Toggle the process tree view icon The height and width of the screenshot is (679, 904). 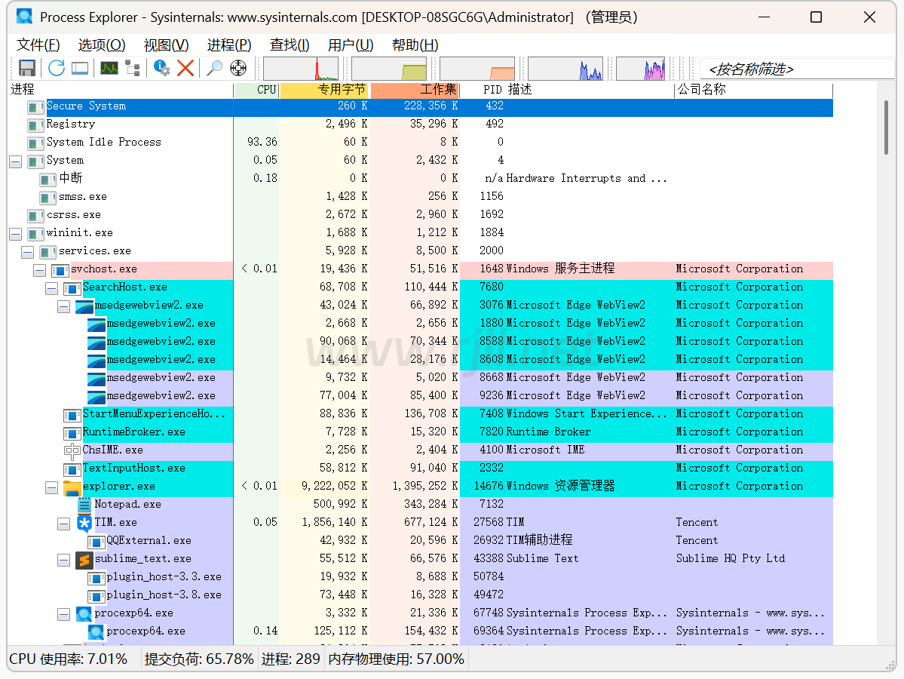pyautogui.click(x=133, y=68)
